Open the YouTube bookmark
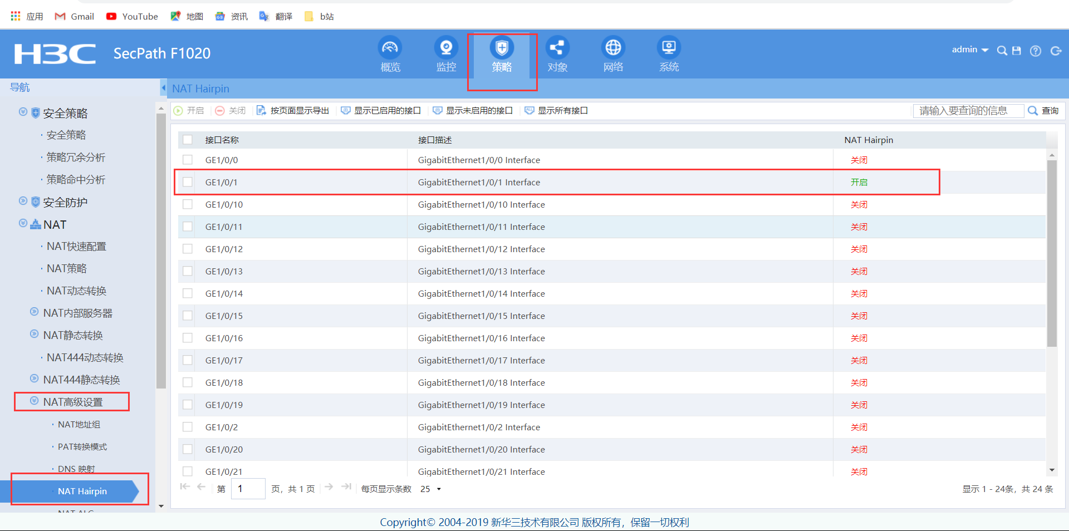 132,16
